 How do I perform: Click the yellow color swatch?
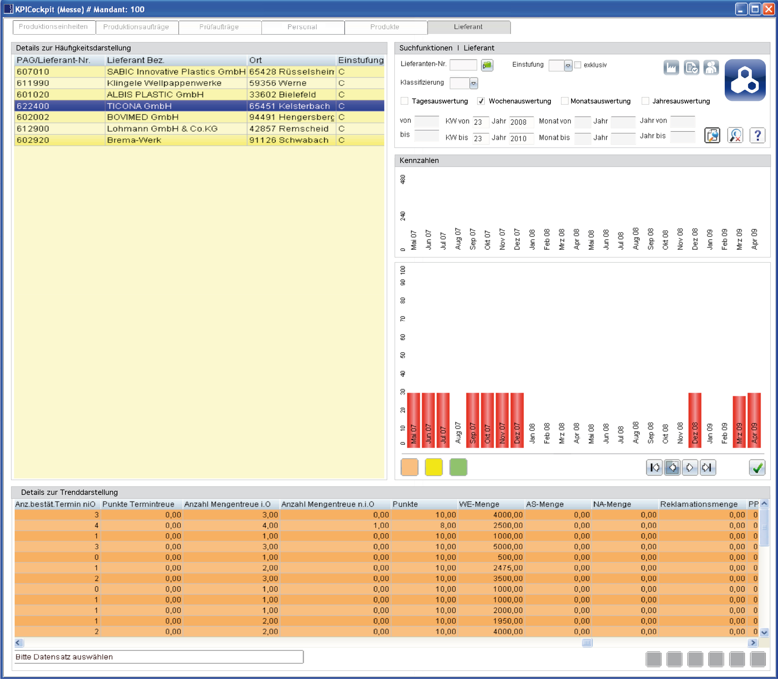tap(433, 467)
